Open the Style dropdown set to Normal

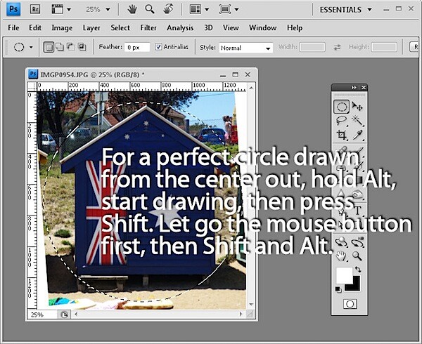point(245,48)
